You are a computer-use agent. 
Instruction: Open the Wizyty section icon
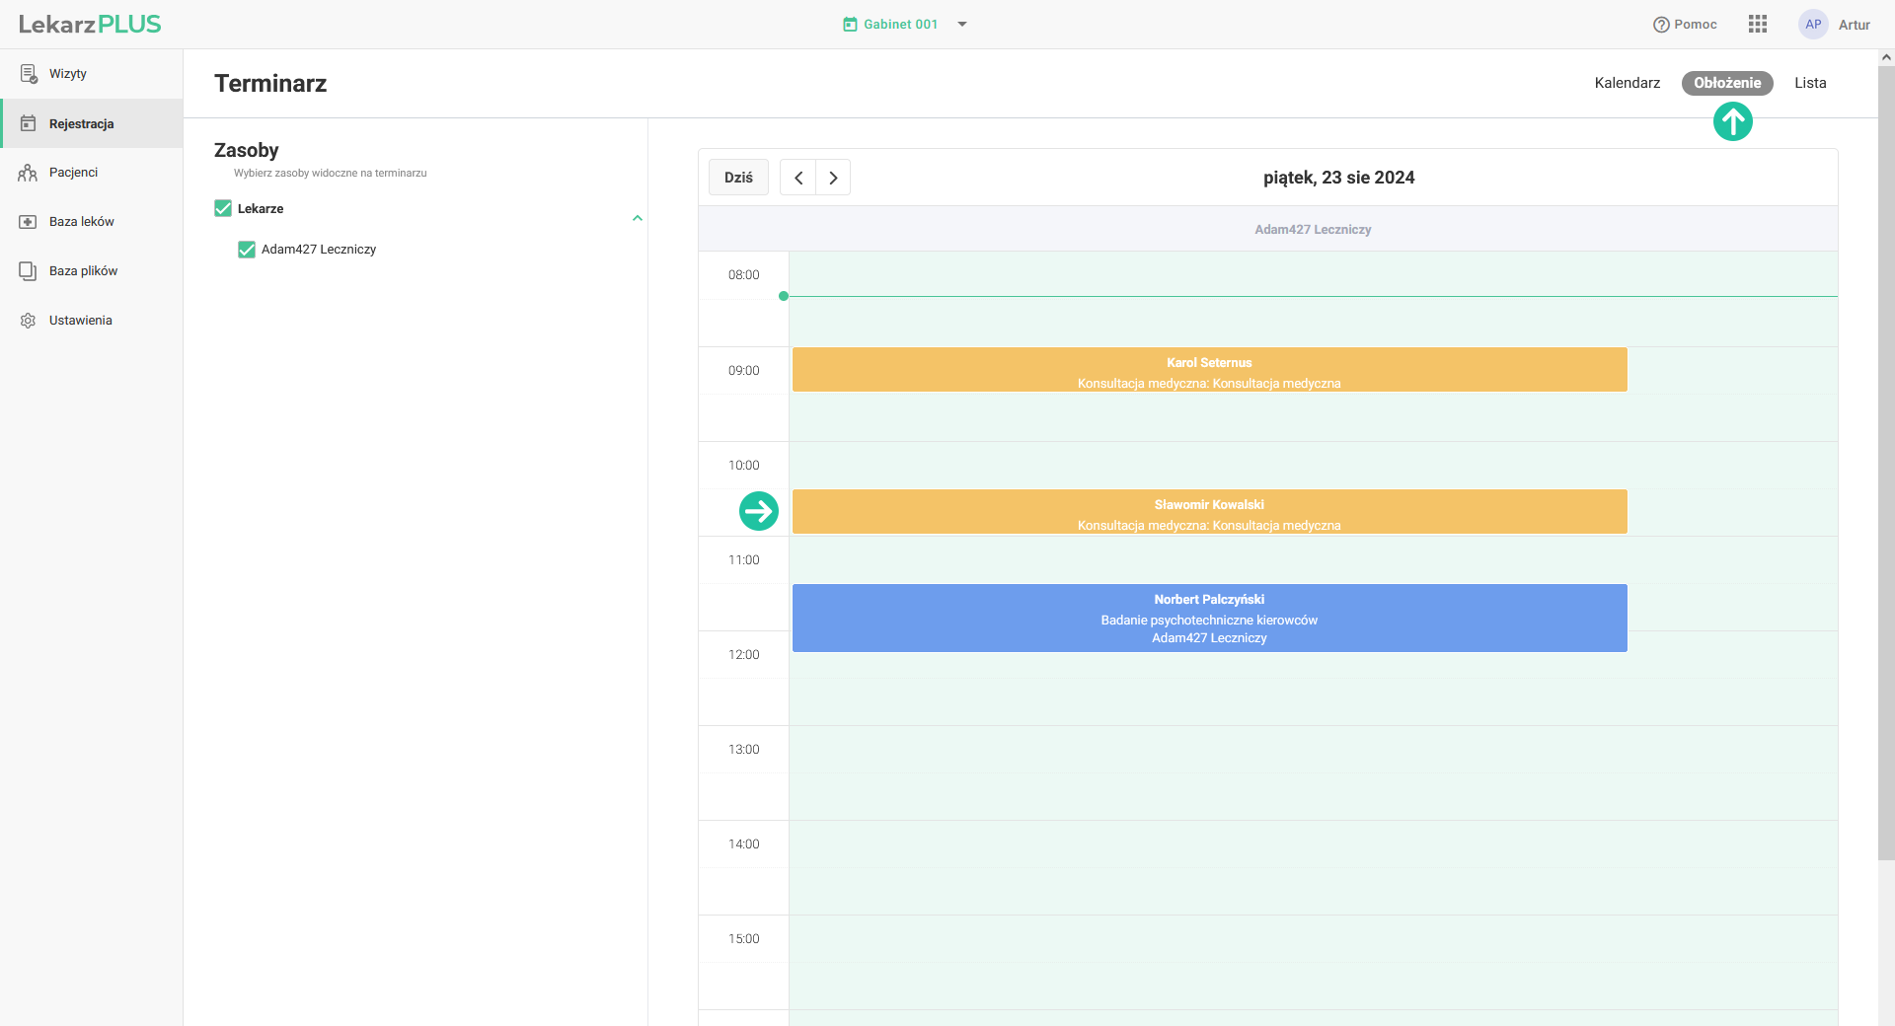[29, 74]
